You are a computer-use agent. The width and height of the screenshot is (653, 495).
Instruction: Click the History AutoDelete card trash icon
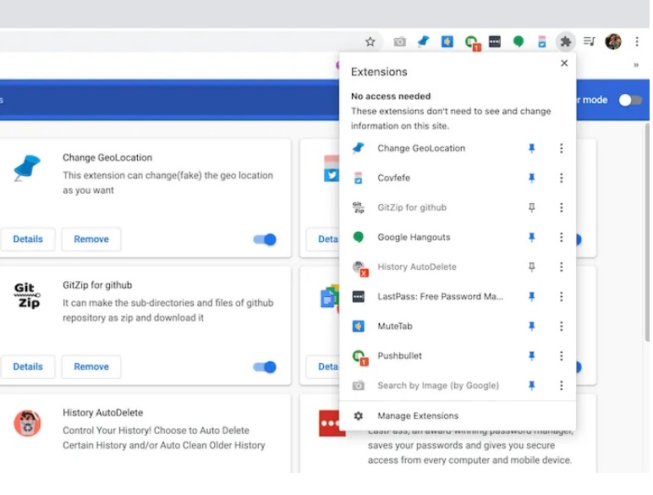click(27, 423)
